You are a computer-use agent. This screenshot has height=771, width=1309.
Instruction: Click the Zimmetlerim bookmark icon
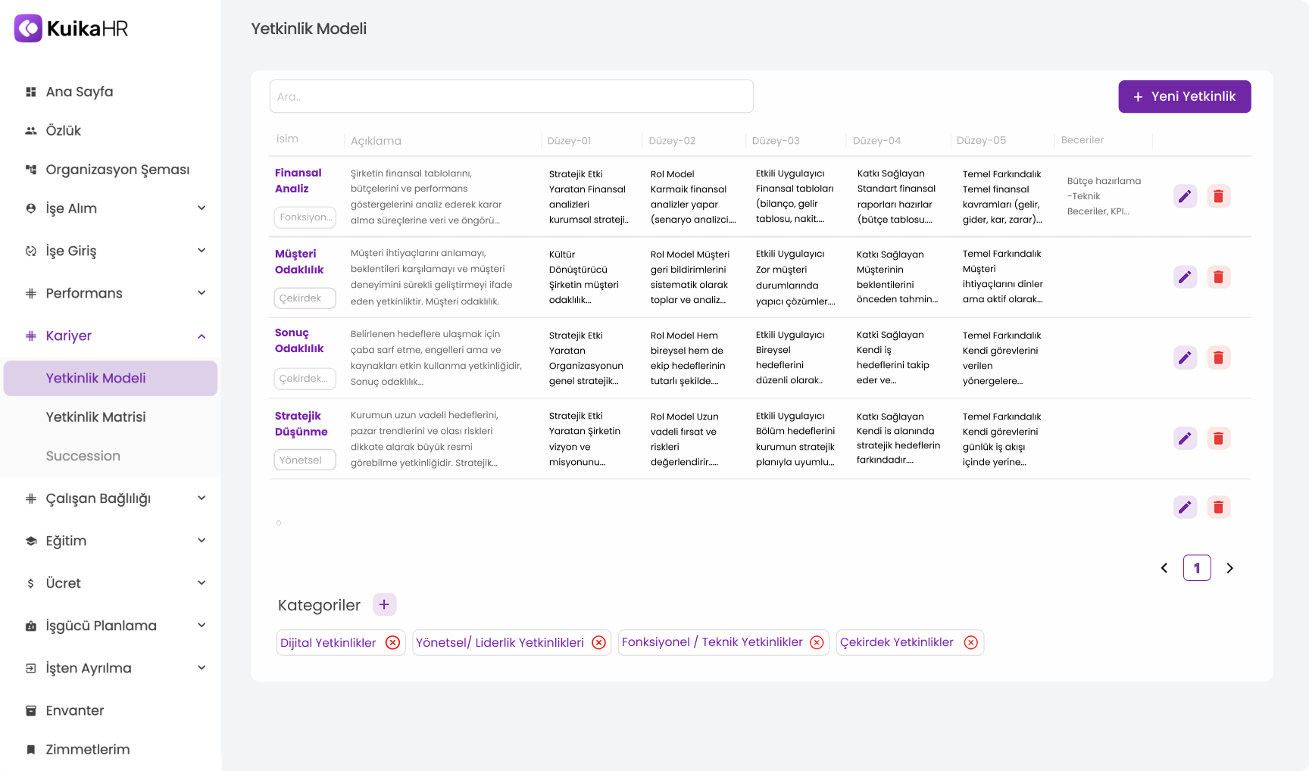point(30,749)
